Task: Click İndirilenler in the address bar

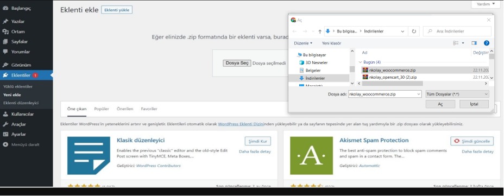Action: point(374,31)
